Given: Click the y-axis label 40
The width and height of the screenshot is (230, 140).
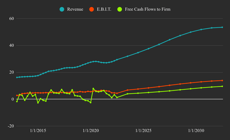Looking at the screenshot, I should [11, 45].
